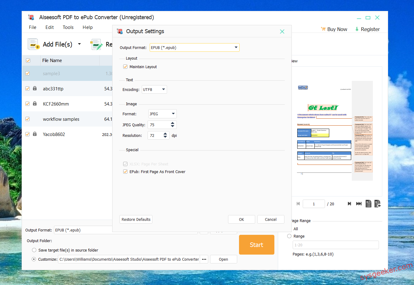Decrease the Resolution dpi value
Viewport: 414px width, 285px height.
click(165, 137)
